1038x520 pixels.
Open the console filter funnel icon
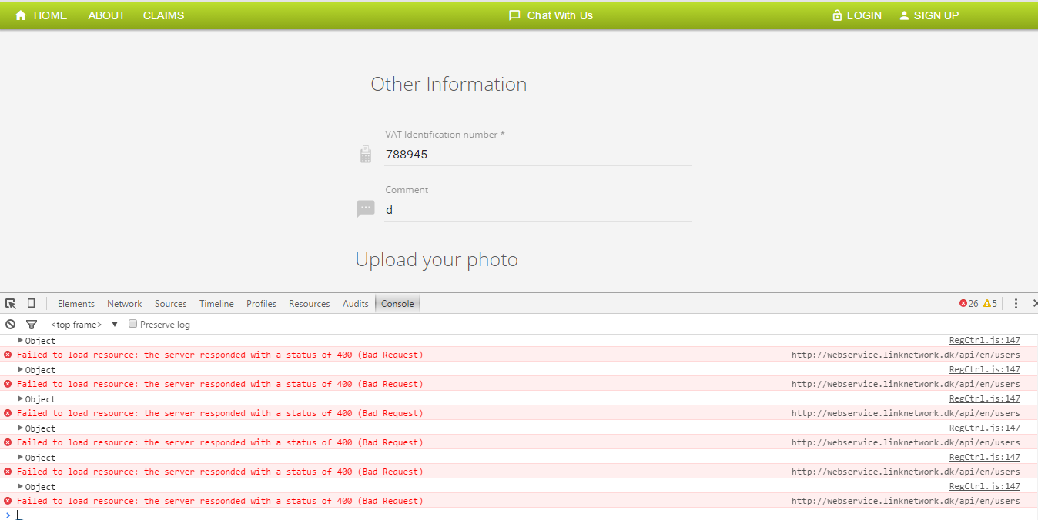[32, 325]
